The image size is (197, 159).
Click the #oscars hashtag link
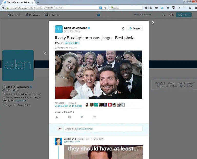(72, 43)
